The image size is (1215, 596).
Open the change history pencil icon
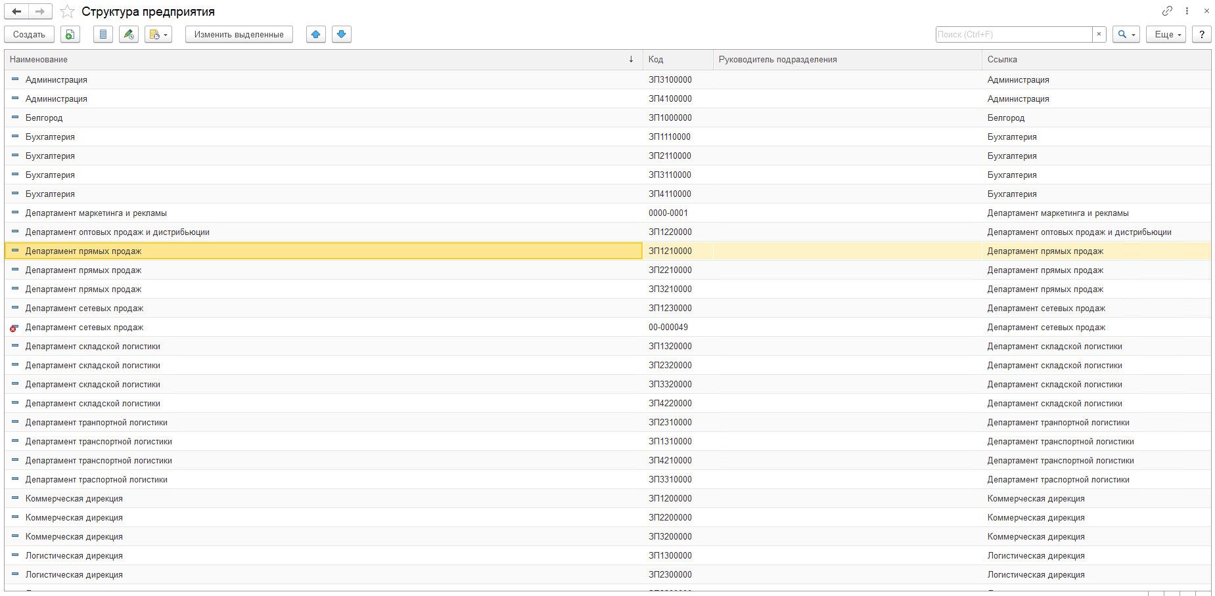click(x=129, y=35)
